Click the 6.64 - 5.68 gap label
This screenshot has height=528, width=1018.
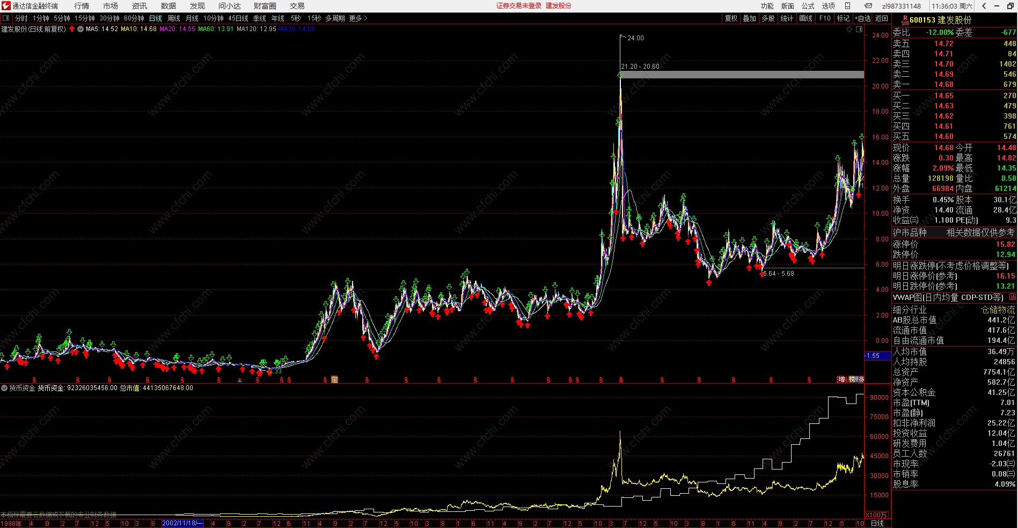pos(779,274)
